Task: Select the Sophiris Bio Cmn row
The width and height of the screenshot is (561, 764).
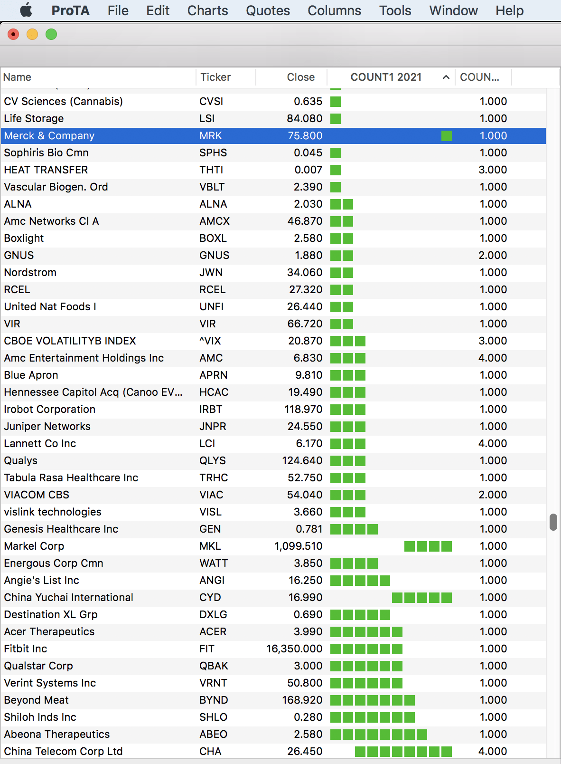Action: [x=273, y=153]
